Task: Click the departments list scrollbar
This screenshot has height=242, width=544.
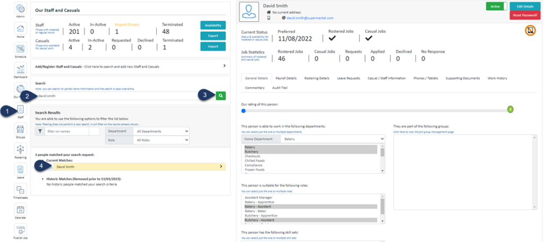Action: click(382, 158)
